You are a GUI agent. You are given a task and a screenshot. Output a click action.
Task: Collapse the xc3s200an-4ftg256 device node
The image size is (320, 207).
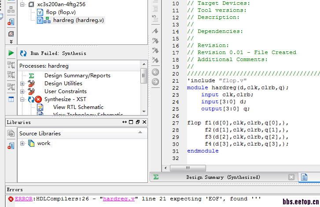click(x=22, y=4)
